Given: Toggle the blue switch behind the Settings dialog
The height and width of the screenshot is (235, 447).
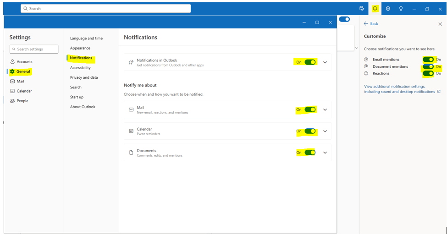Looking at the screenshot, I should coord(344,19).
